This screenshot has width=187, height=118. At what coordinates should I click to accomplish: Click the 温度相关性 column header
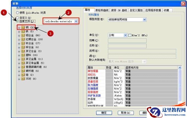(x=151, y=68)
